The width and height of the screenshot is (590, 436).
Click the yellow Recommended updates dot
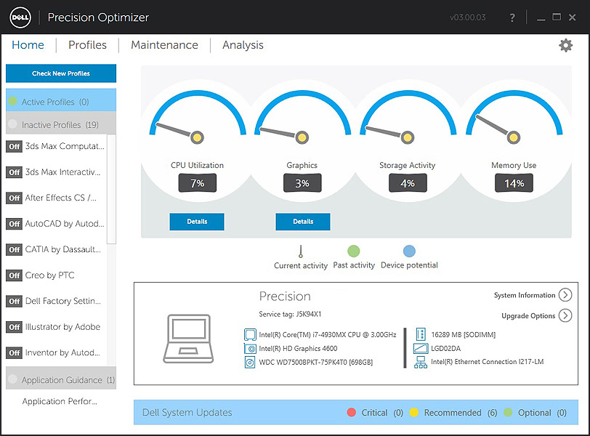point(414,412)
